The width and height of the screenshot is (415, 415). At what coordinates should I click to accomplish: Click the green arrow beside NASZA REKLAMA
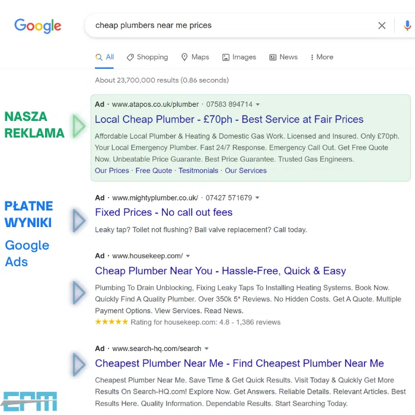(x=79, y=126)
